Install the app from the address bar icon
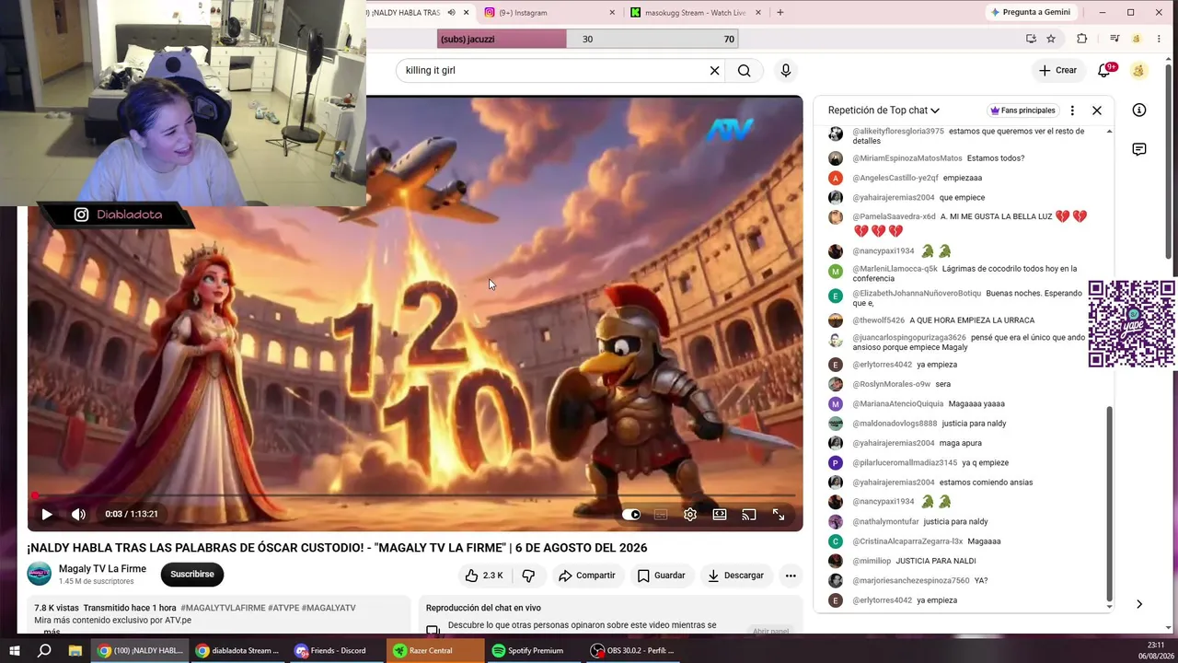The width and height of the screenshot is (1178, 663). 1031,39
